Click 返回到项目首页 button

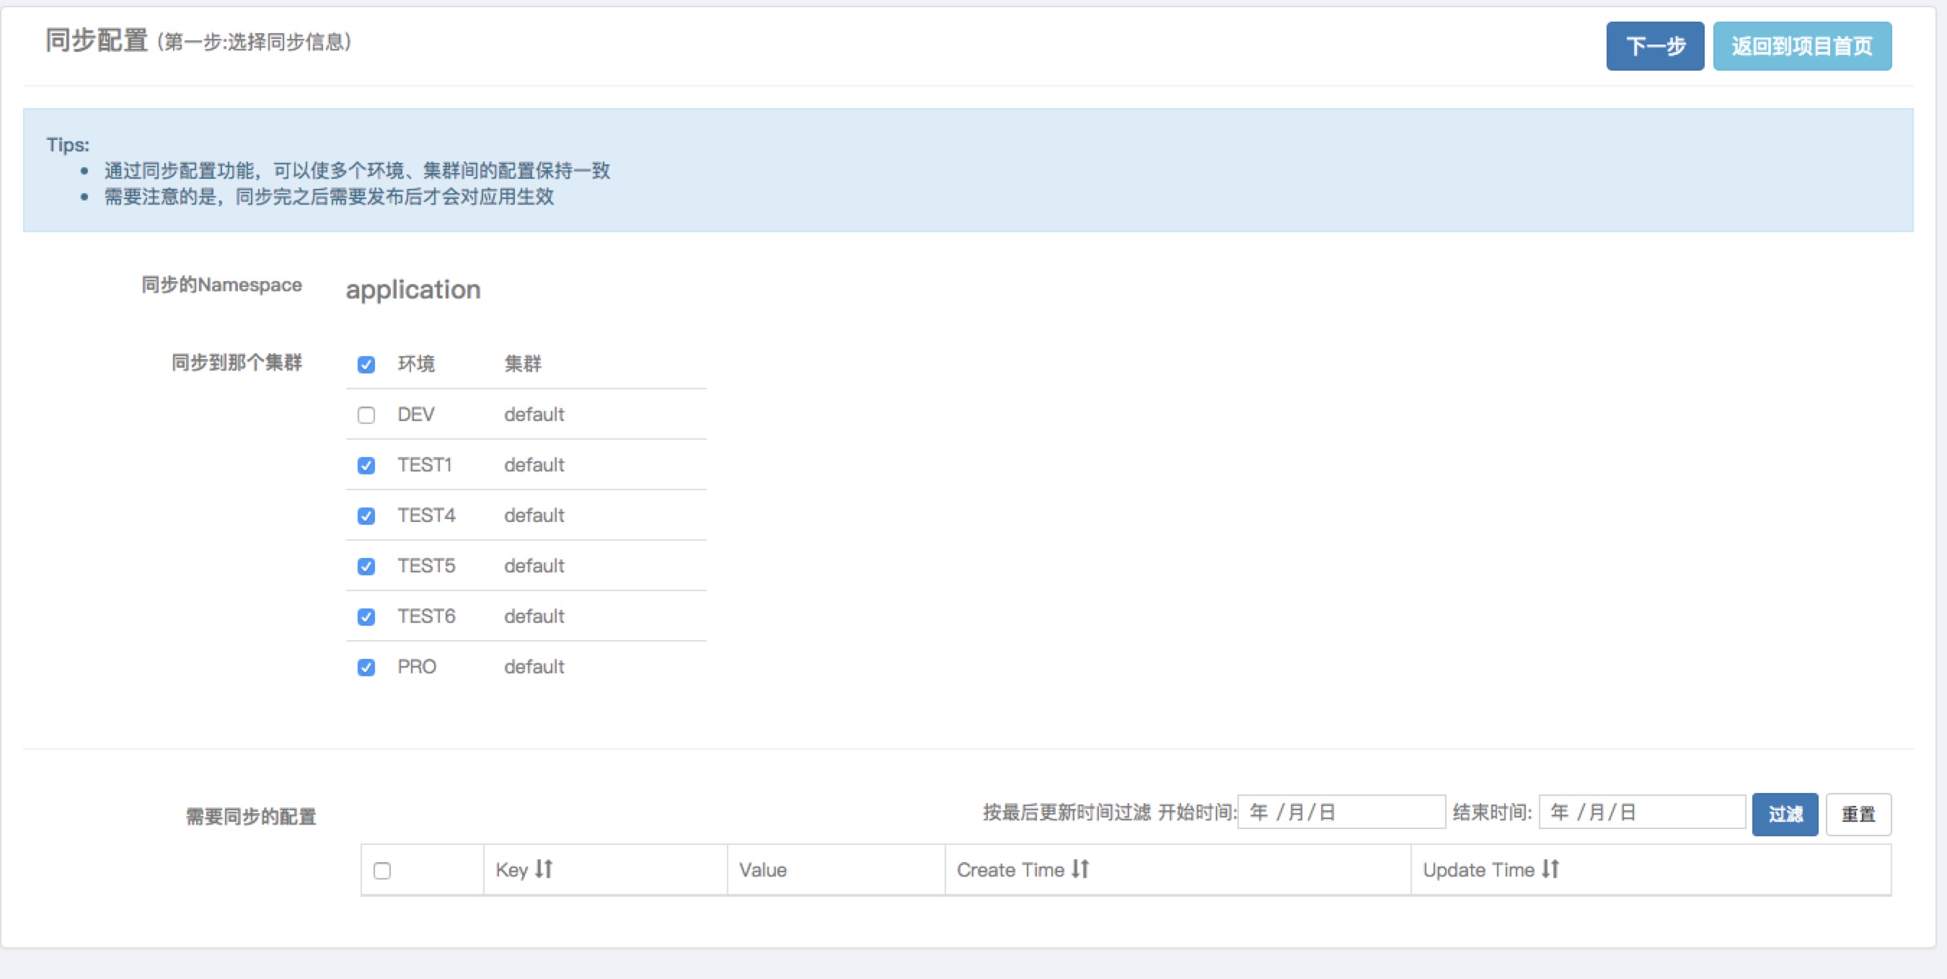click(1801, 46)
